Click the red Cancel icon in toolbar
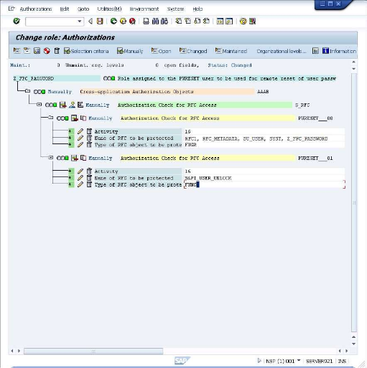The width and height of the screenshot is (367, 368). [x=132, y=22]
